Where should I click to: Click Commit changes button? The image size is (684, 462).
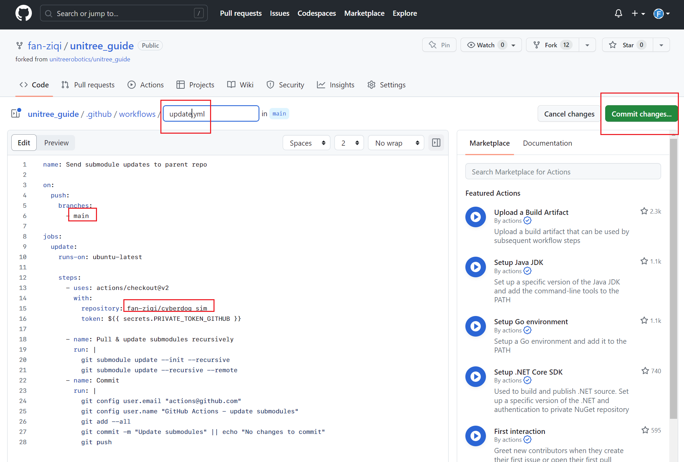tap(641, 114)
